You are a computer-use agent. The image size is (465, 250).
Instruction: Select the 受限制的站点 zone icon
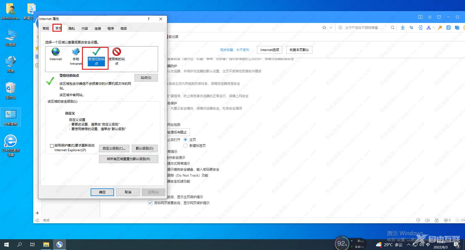117,56
